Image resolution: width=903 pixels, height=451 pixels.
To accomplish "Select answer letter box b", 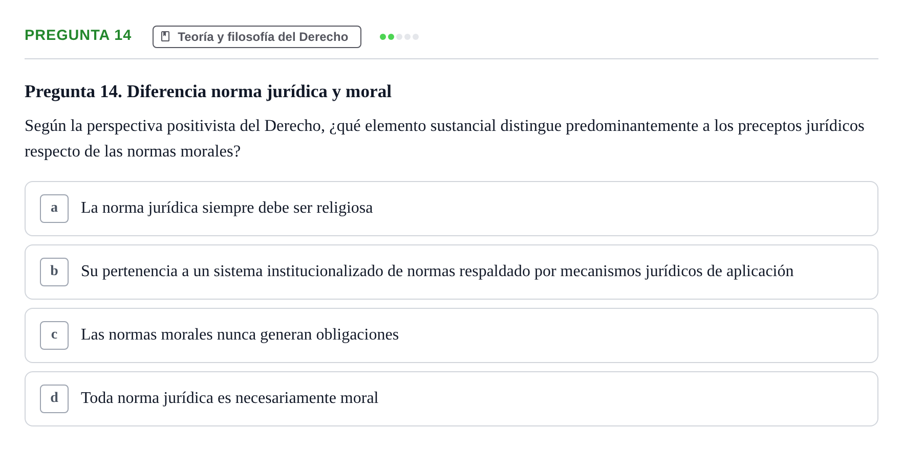I will click(x=54, y=272).
